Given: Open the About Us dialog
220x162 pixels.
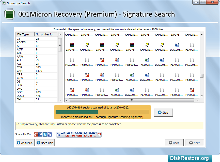Looking at the screenshot, I should click(25, 143).
